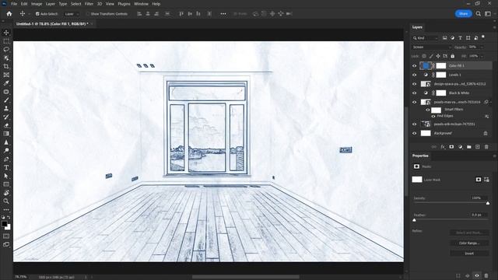Select the Horizontal Type tool
Image resolution: width=498 pixels, height=280 pixels.
point(6,167)
